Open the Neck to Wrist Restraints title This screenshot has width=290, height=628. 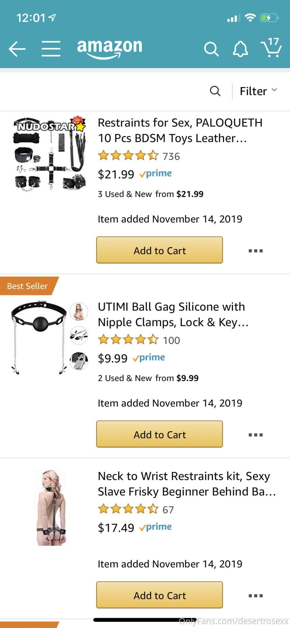click(x=186, y=484)
